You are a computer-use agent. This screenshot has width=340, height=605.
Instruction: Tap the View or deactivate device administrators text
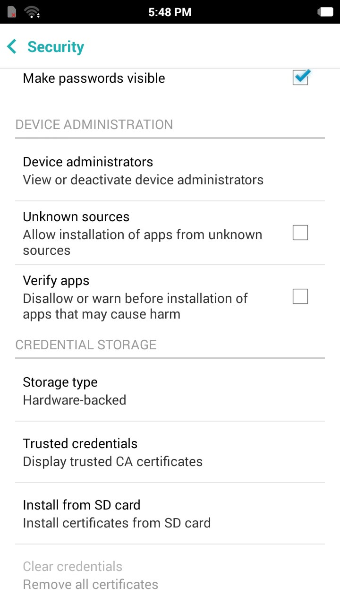click(x=143, y=180)
